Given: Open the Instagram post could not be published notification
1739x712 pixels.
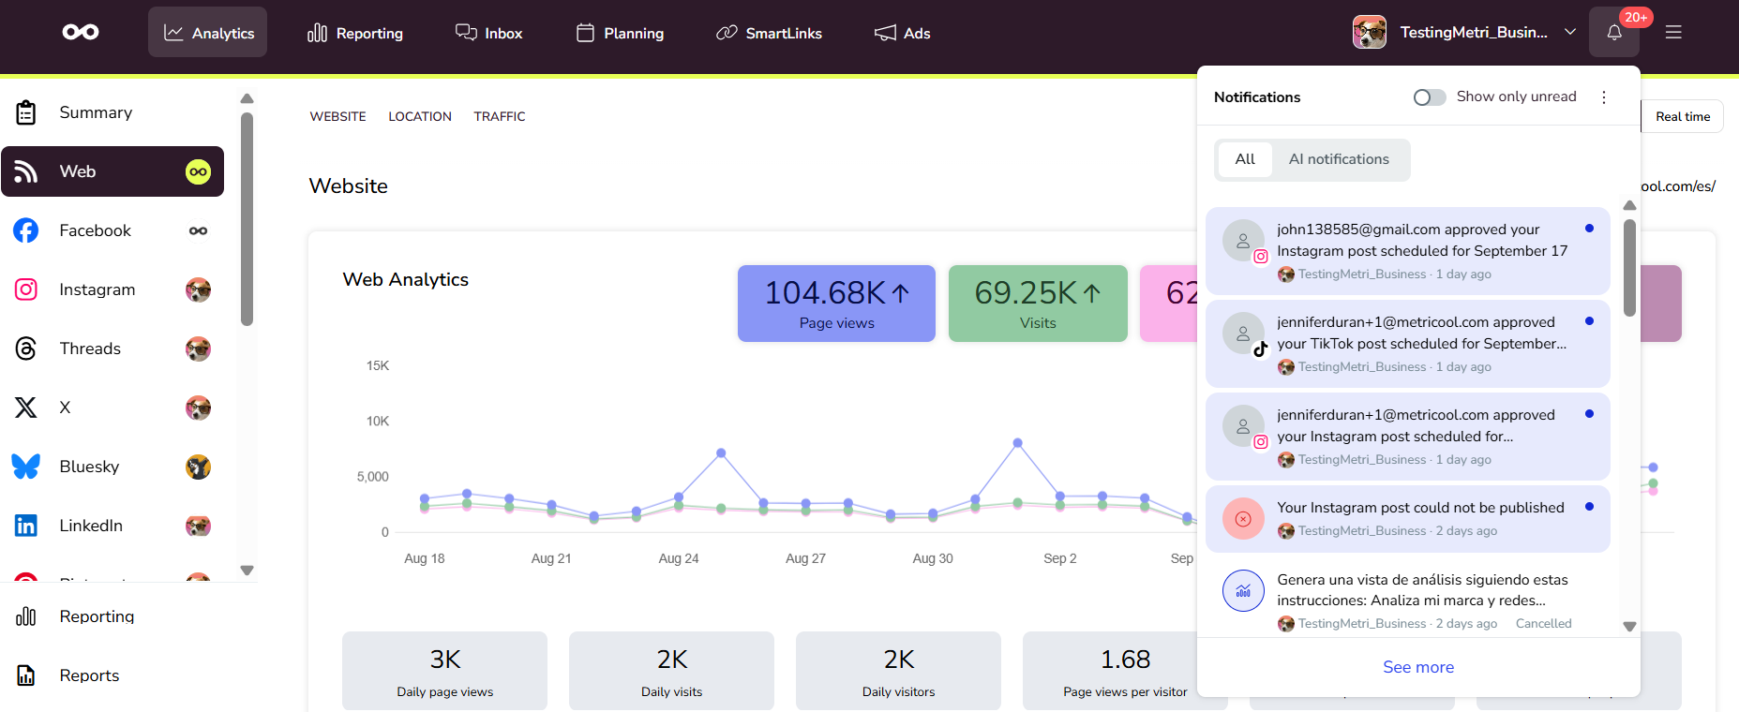Looking at the screenshot, I should [x=1408, y=518].
